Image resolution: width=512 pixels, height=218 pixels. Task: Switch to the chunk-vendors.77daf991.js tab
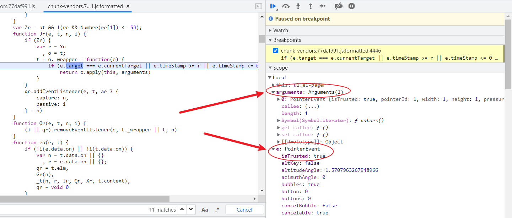tap(17, 6)
